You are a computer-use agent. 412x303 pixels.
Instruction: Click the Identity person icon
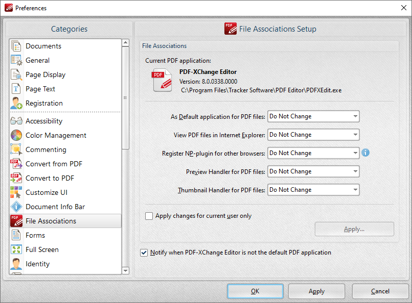[16, 264]
